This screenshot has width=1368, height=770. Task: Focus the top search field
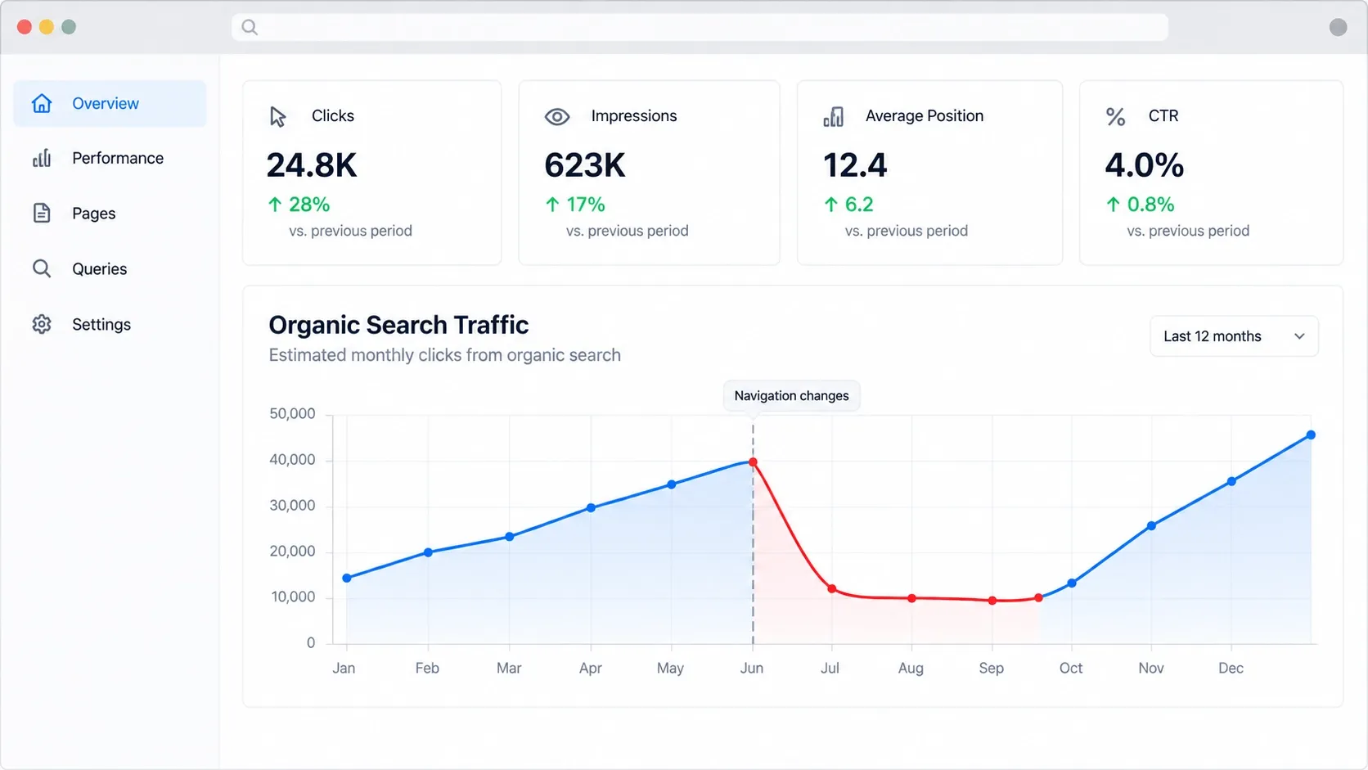tap(700, 27)
